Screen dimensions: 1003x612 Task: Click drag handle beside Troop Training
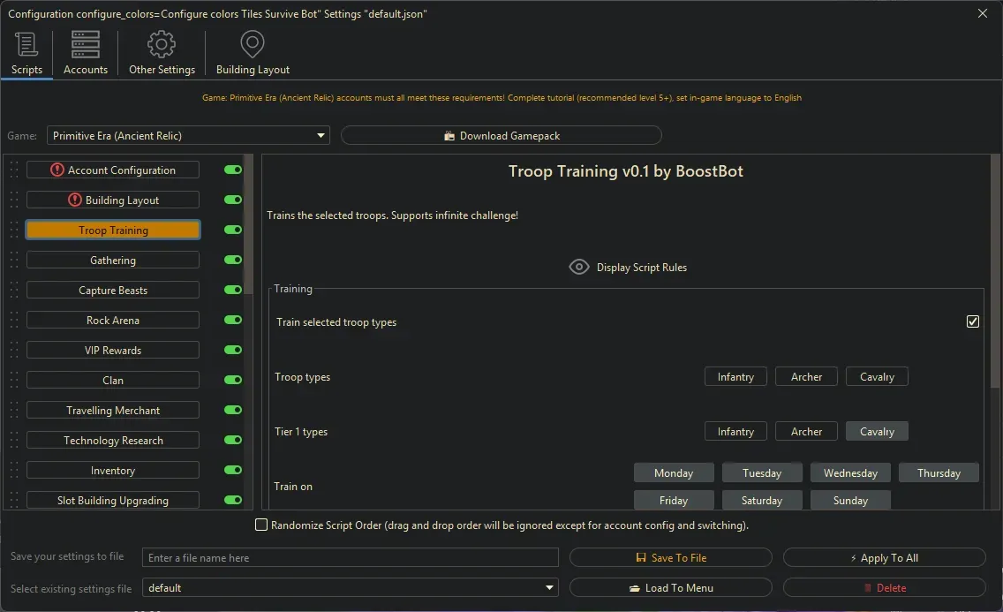[x=14, y=230]
